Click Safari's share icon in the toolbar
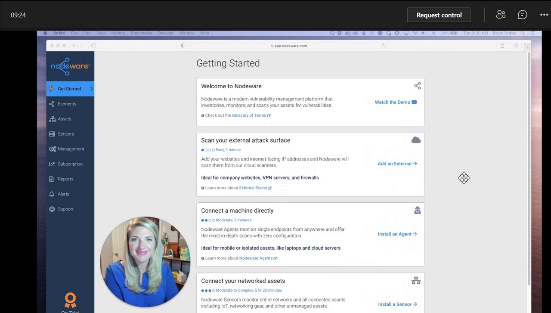This screenshot has height=313, width=551. (x=502, y=46)
